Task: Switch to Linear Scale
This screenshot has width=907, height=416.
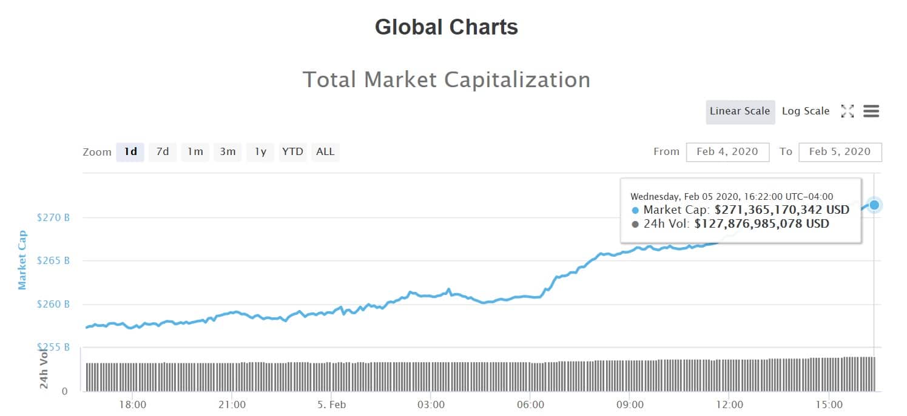Action: (740, 111)
